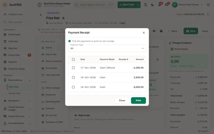Tick the select-all checkbox in table header
This screenshot has height=134, width=214.
(73, 59)
